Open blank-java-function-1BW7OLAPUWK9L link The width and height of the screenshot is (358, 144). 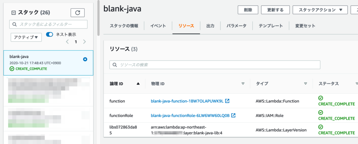187,101
